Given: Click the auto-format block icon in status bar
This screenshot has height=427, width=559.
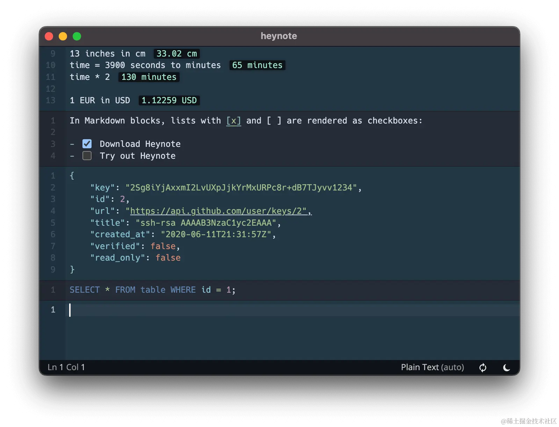Looking at the screenshot, I should pos(483,368).
